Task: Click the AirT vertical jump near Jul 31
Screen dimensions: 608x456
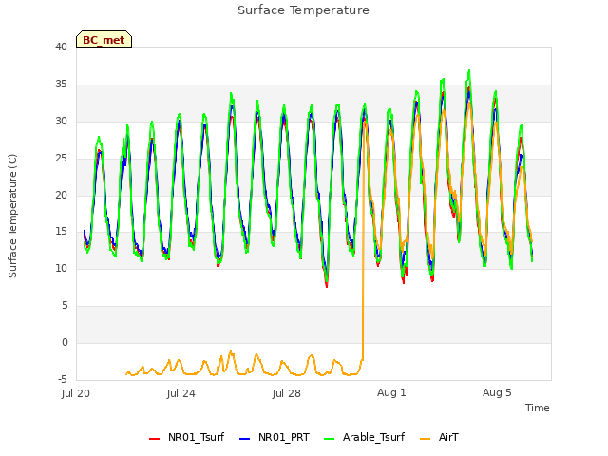Action: click(x=363, y=240)
